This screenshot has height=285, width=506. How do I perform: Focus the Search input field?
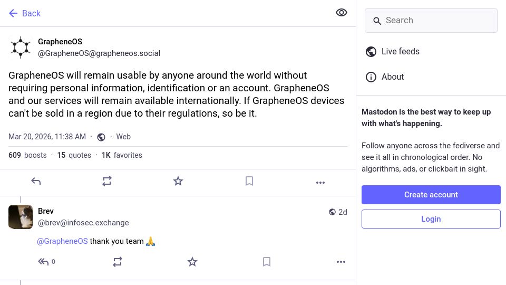click(431, 21)
